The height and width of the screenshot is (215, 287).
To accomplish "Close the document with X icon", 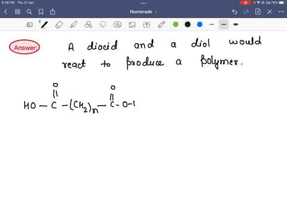I will tap(270, 12).
